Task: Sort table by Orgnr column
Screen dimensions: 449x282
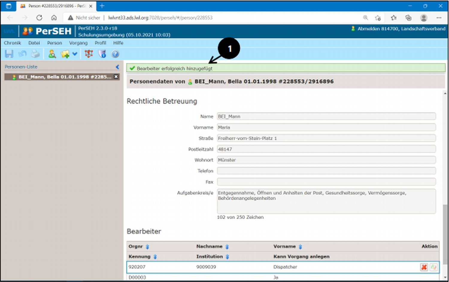Action: (147, 247)
